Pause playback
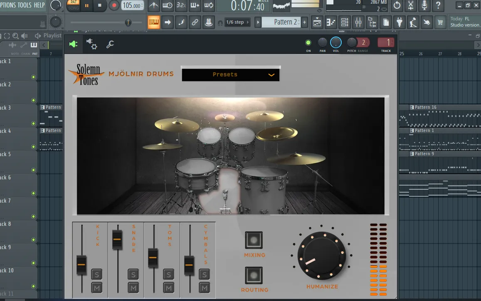 click(x=86, y=5)
